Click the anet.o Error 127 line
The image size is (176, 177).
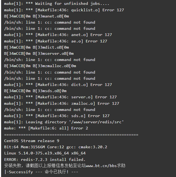[x=58, y=35]
